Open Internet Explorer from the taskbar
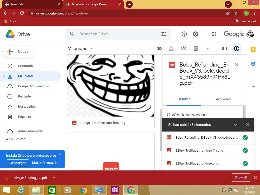This screenshot has width=260, height=195. pos(21,190)
